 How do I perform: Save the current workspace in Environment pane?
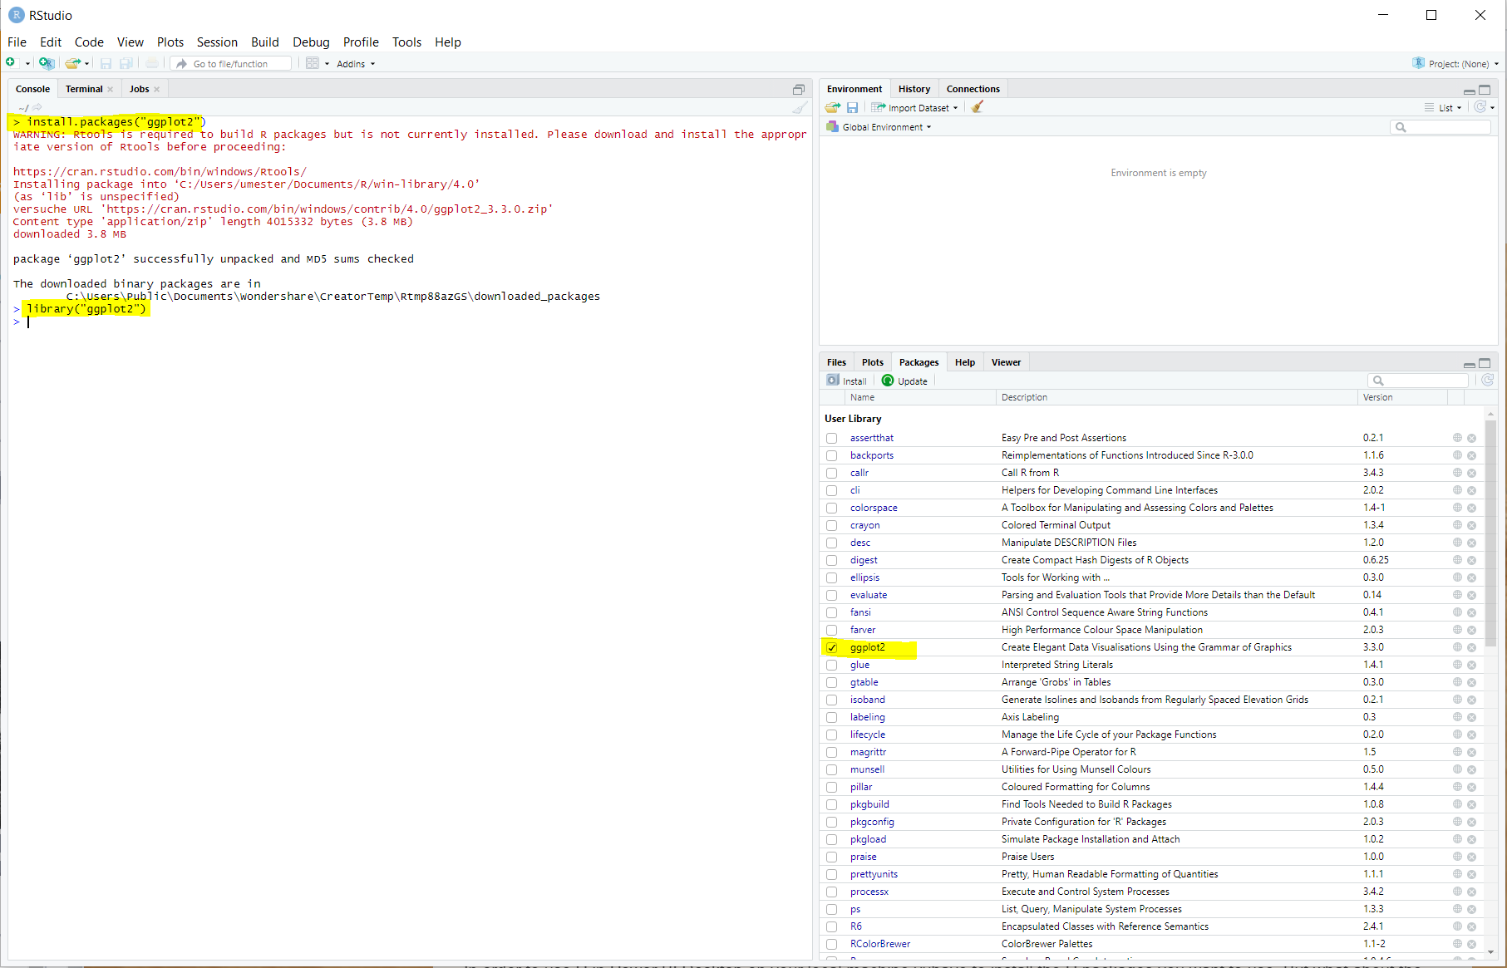coord(852,107)
